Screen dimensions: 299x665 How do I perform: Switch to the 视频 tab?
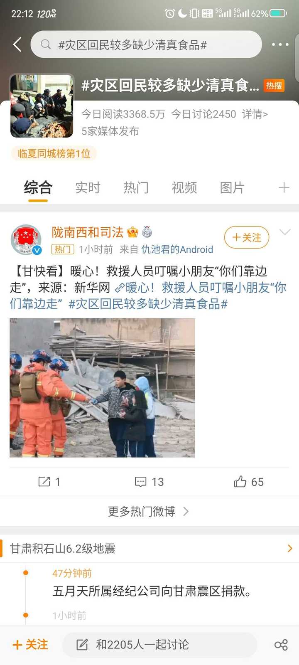[x=184, y=187]
